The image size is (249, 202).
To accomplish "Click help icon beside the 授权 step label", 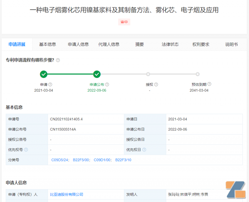I will point(157,84).
